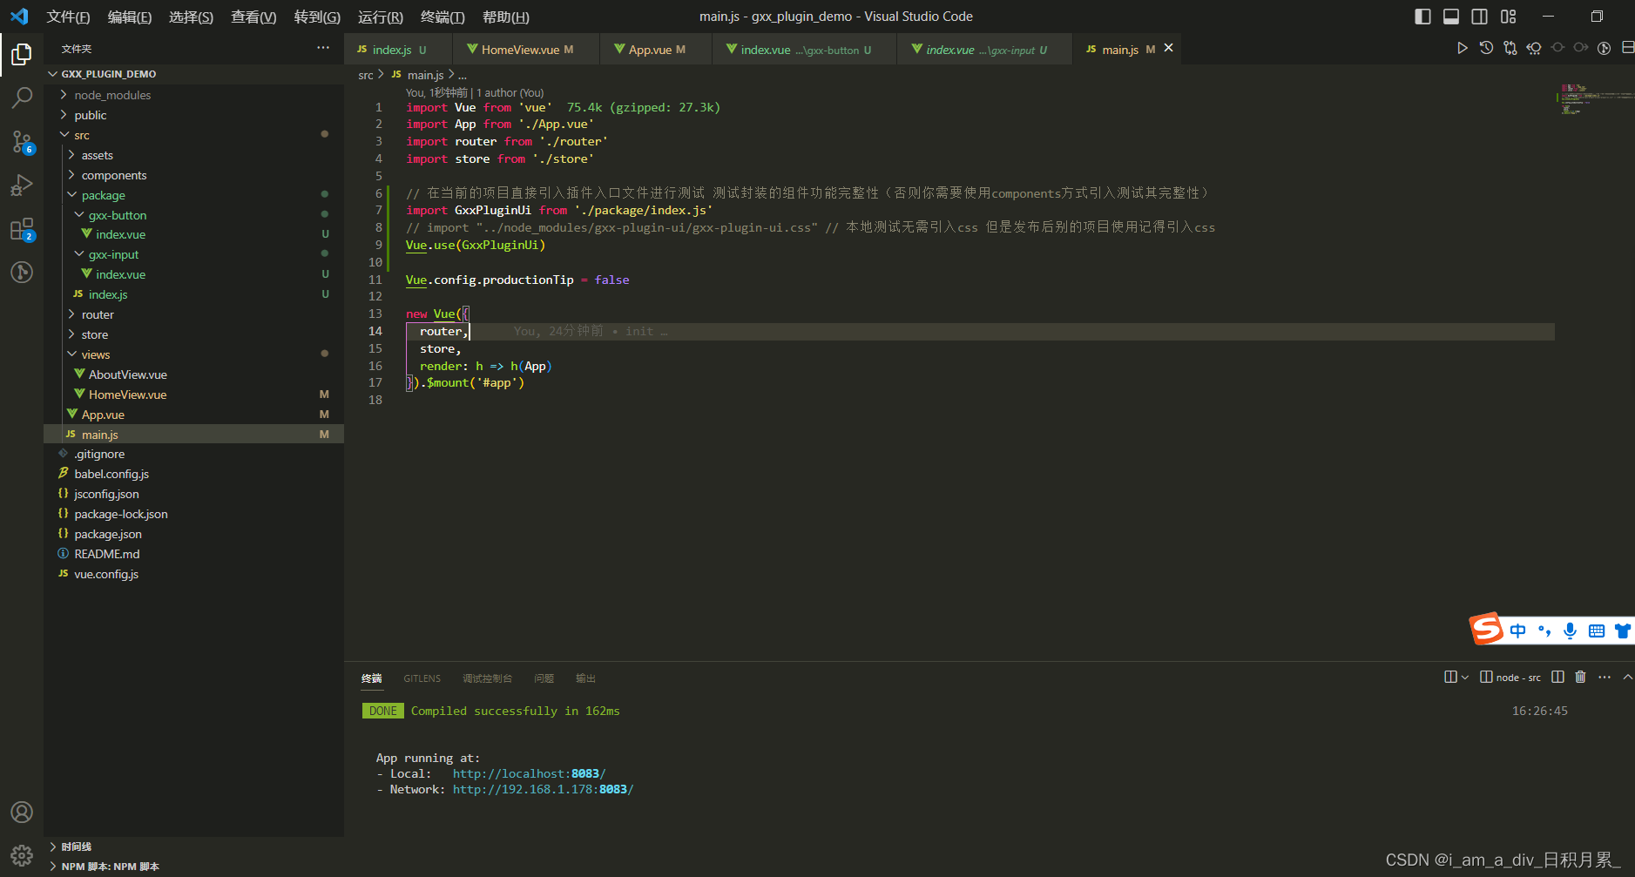1635x877 pixels.
Task: Customize layout icon in title bar
Action: point(1508,17)
